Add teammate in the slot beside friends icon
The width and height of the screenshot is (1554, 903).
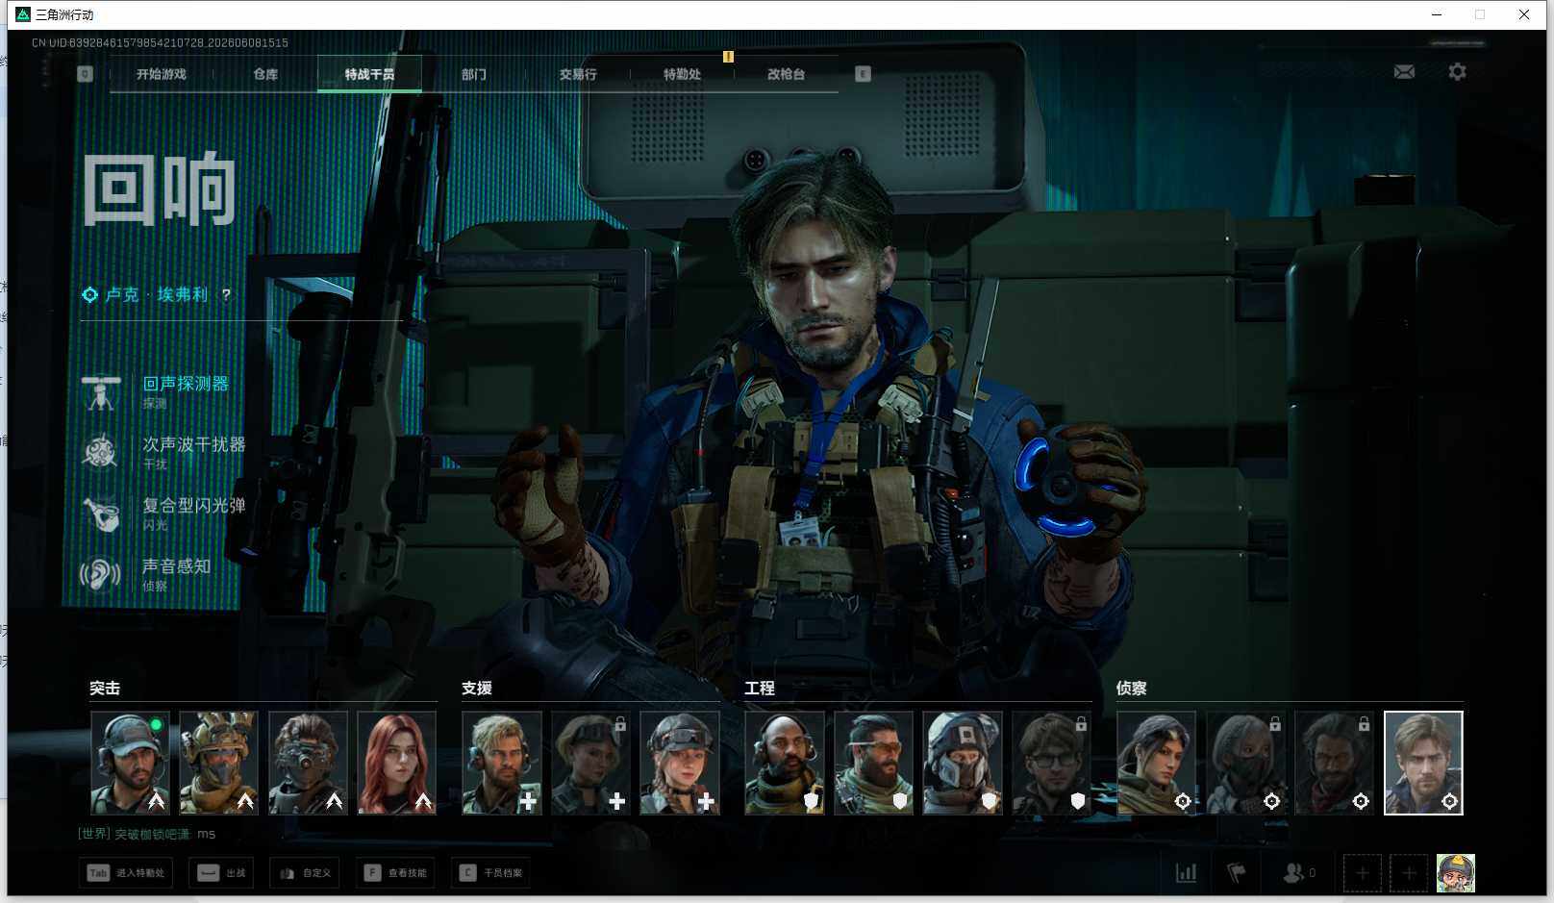point(1363,873)
